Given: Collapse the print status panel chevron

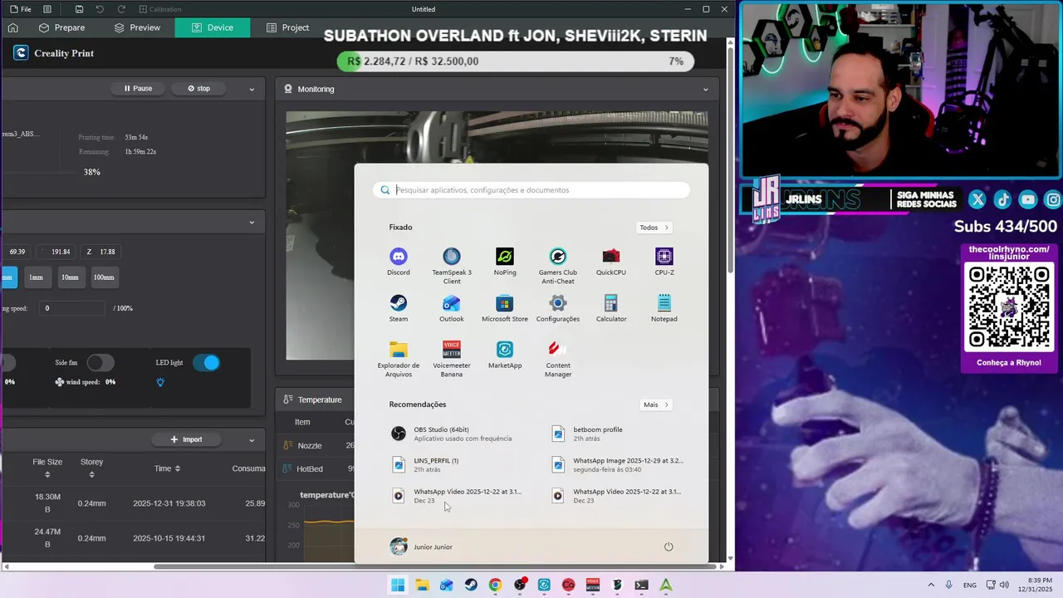Looking at the screenshot, I should (252, 89).
